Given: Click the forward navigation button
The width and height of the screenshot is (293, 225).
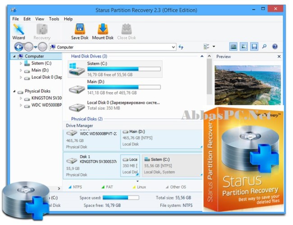Looking at the screenshot, I should coord(28,47).
